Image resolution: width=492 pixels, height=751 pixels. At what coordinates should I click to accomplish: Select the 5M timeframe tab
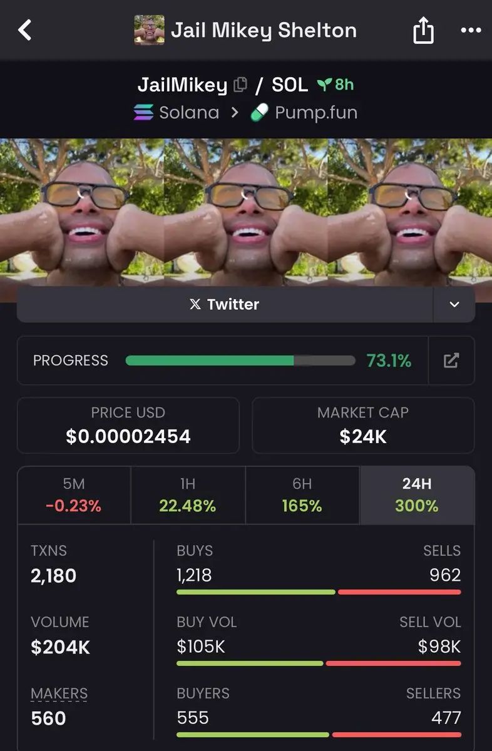point(74,495)
